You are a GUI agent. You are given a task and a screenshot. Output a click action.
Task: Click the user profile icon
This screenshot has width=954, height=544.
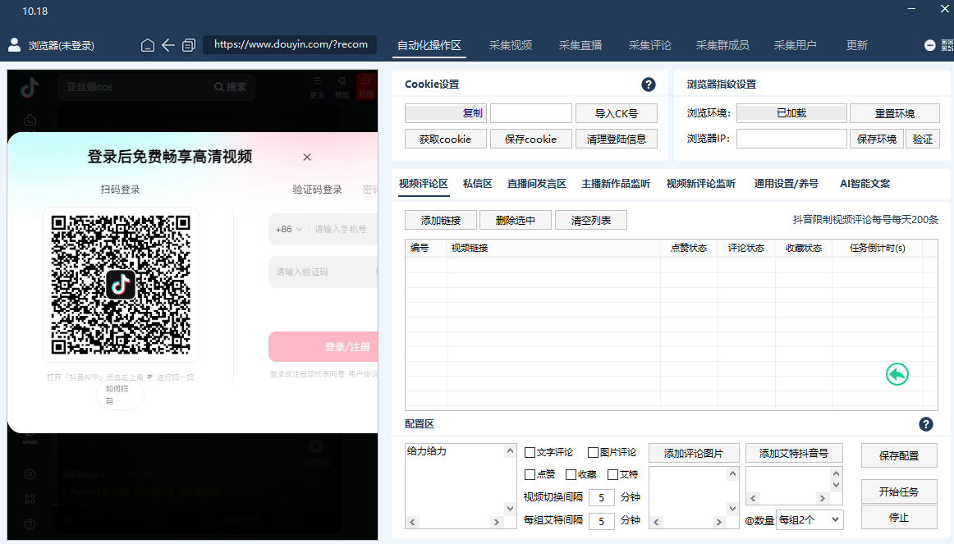point(15,45)
